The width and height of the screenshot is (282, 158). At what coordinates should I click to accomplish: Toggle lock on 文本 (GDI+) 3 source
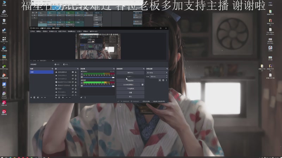click(x=76, y=75)
